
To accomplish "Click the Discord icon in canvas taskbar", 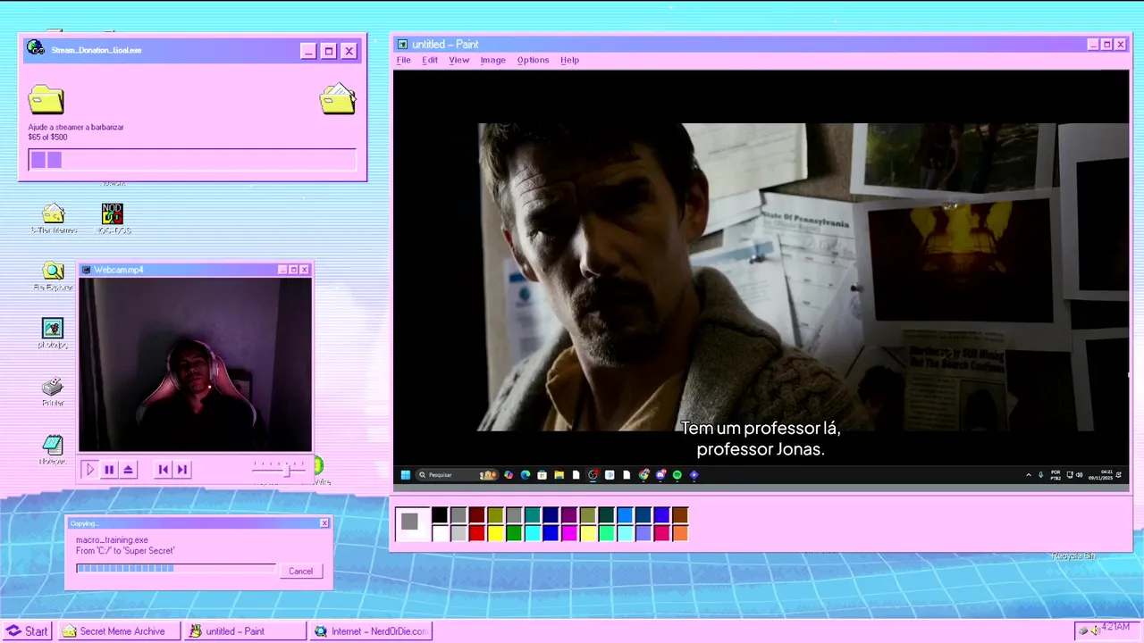I will (660, 475).
